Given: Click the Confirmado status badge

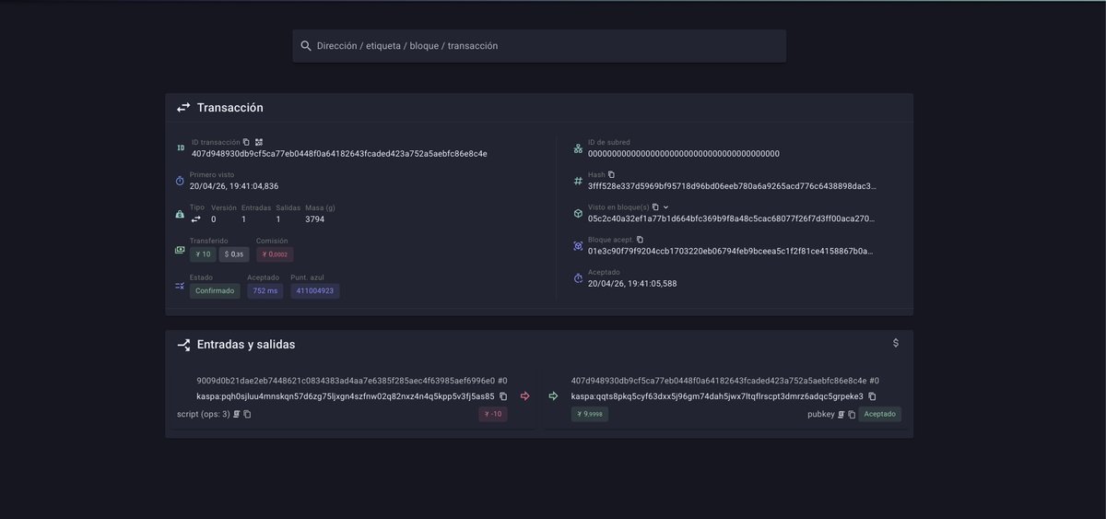Looking at the screenshot, I should pyautogui.click(x=215, y=291).
